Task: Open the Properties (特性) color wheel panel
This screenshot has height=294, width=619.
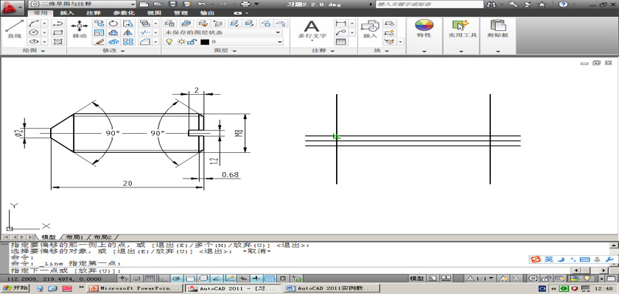Action: (x=424, y=29)
